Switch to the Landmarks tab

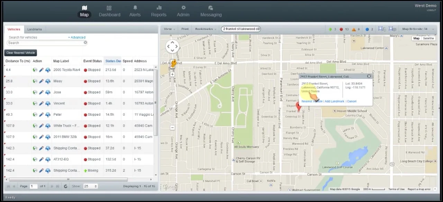[x=35, y=29]
